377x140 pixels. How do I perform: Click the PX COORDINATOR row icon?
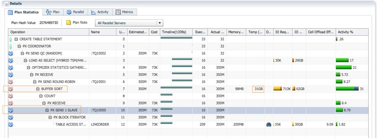tap(11, 46)
